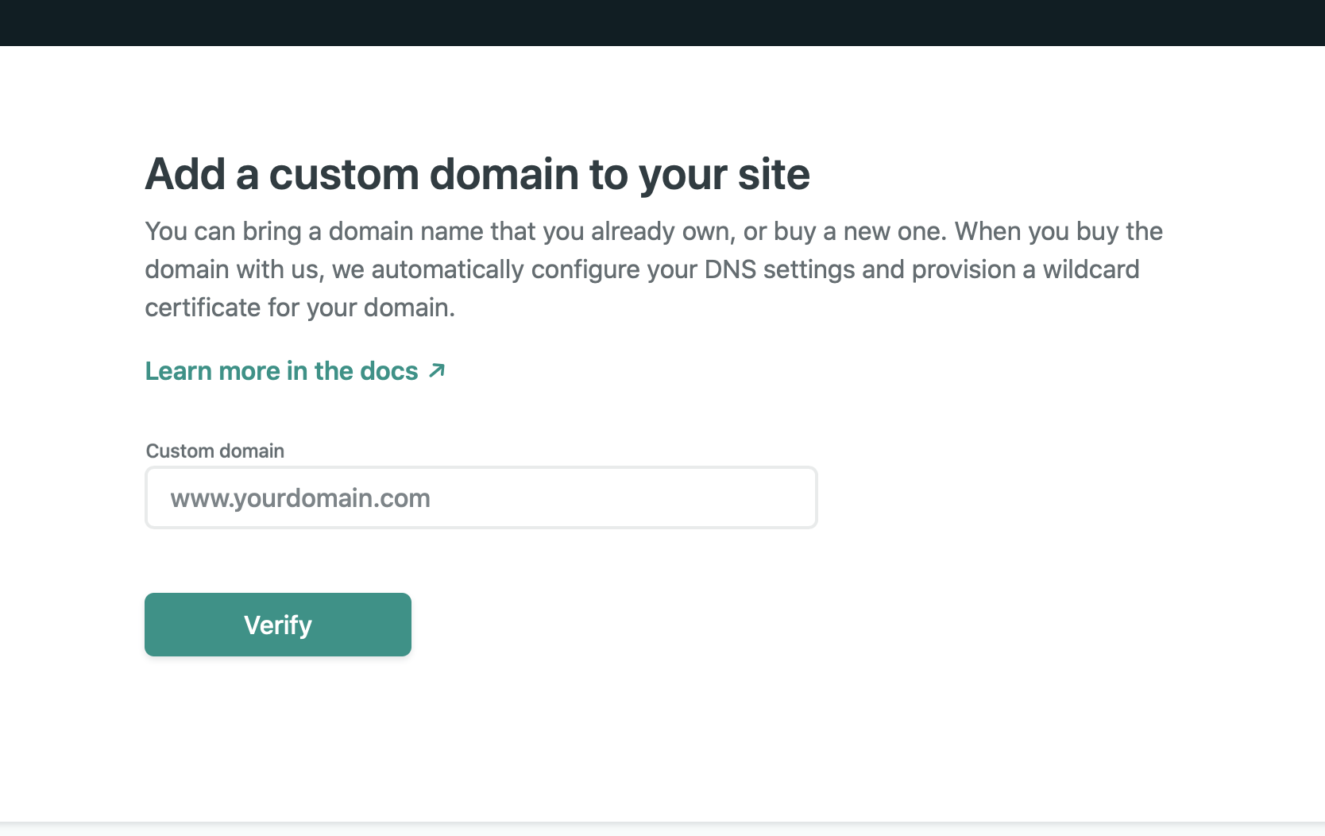
Task: Click the word 'site' in the heading
Action: coord(774,174)
